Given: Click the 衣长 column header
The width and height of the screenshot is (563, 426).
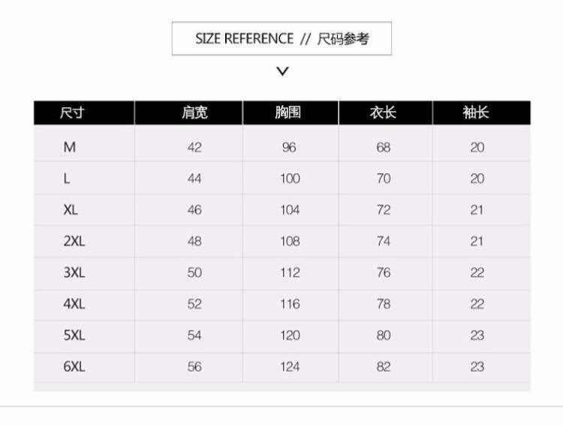Looking at the screenshot, I should click(383, 113).
